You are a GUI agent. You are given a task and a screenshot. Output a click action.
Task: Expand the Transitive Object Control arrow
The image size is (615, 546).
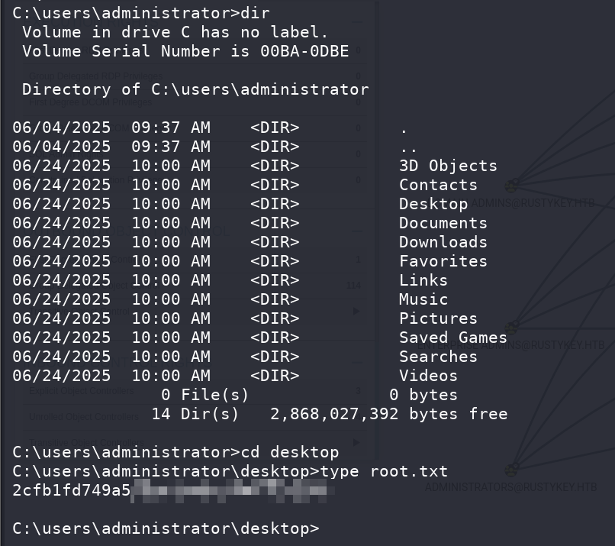[x=356, y=312]
